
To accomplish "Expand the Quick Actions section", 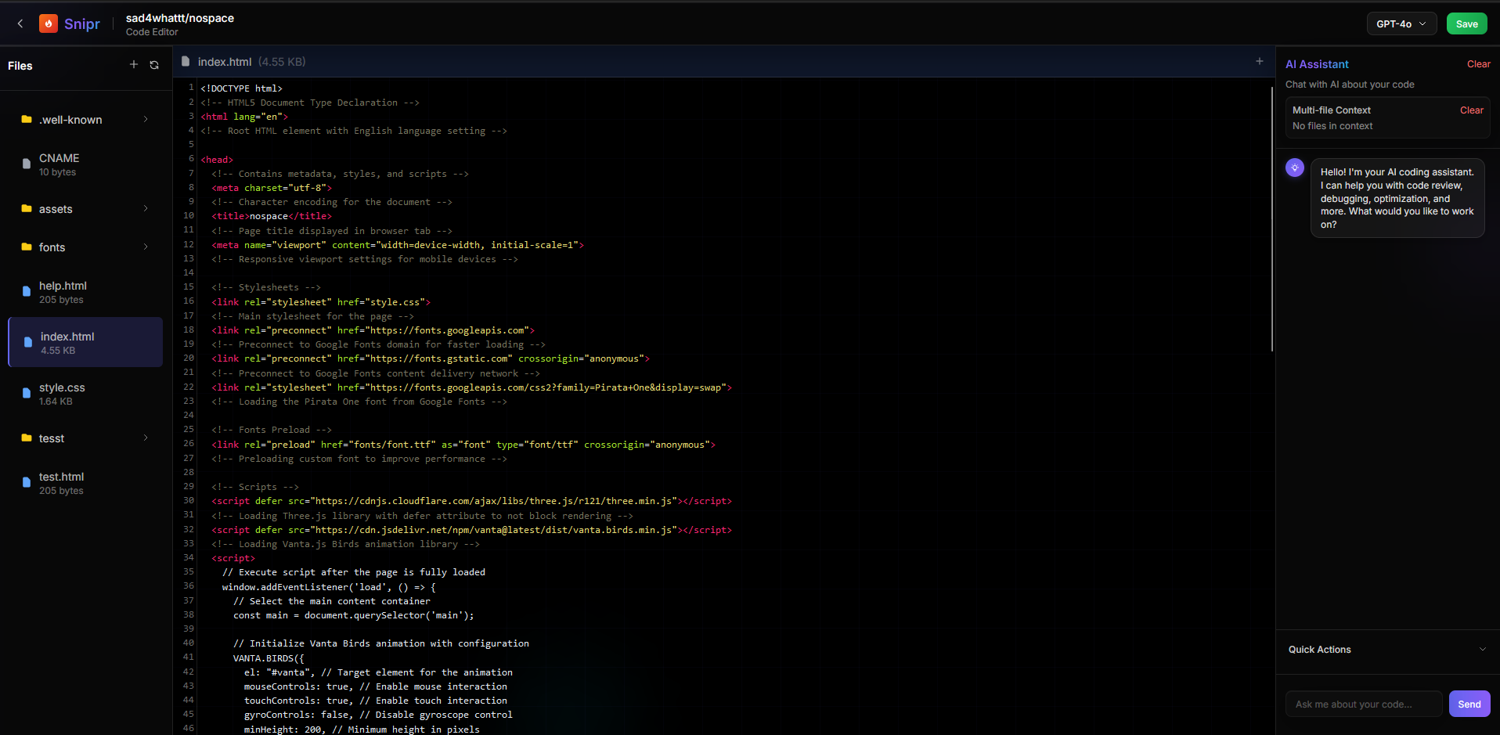I will pyautogui.click(x=1387, y=650).
